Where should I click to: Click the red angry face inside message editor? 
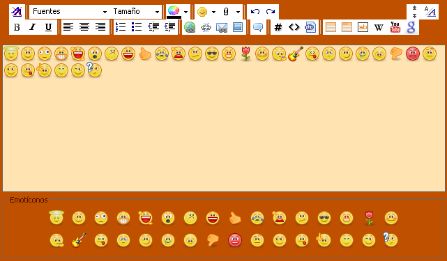point(413,54)
